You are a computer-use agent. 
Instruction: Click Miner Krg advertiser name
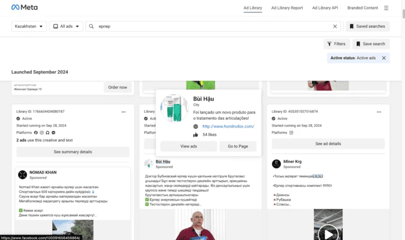(292, 161)
